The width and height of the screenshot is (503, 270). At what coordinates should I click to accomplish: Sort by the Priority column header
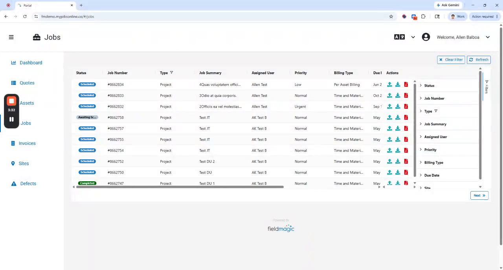[301, 73]
